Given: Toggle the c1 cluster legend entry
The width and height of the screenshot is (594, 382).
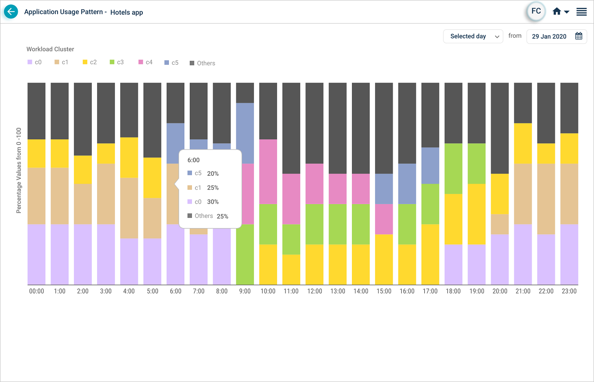Looking at the screenshot, I should coord(61,63).
